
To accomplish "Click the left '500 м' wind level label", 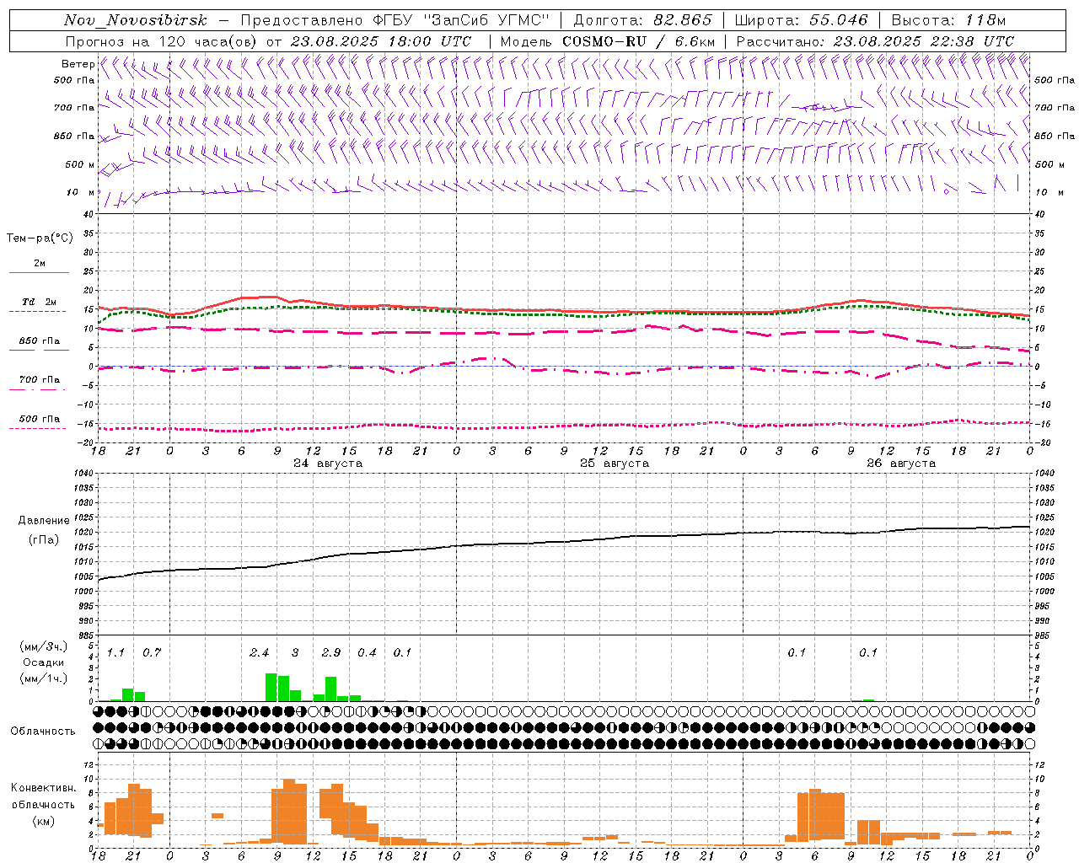I will [x=80, y=164].
